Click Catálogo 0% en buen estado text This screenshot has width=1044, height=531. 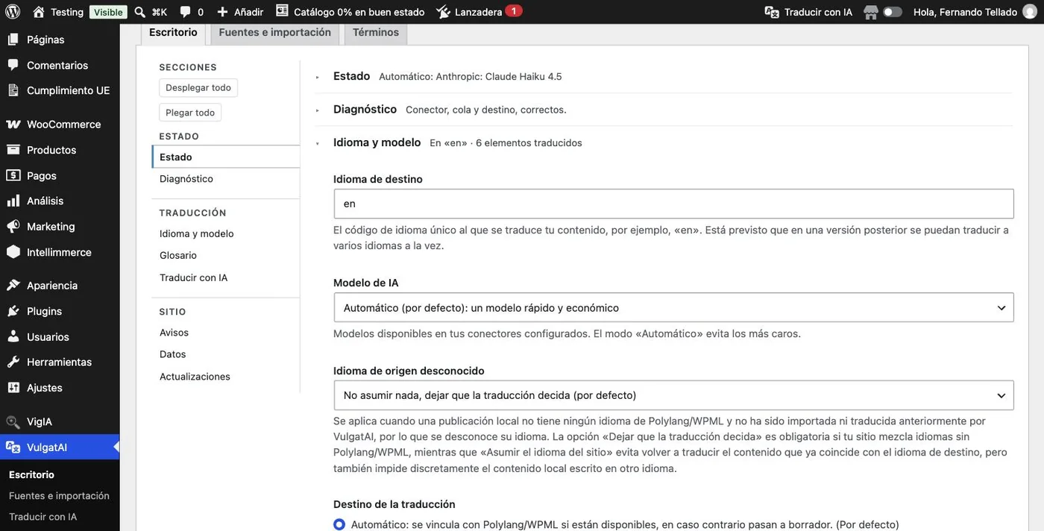[x=359, y=12]
